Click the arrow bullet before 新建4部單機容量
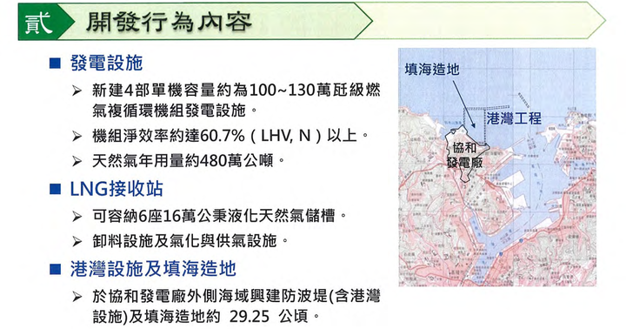This screenshot has height=329, width=626. (x=77, y=91)
